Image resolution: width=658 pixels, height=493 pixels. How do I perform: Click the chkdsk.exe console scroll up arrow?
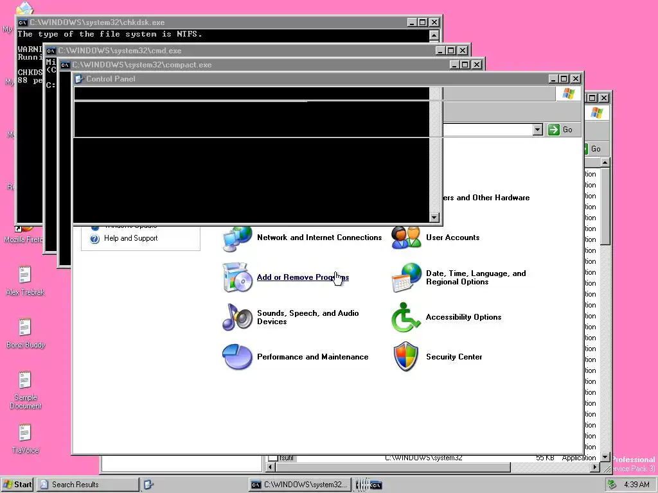tap(434, 35)
